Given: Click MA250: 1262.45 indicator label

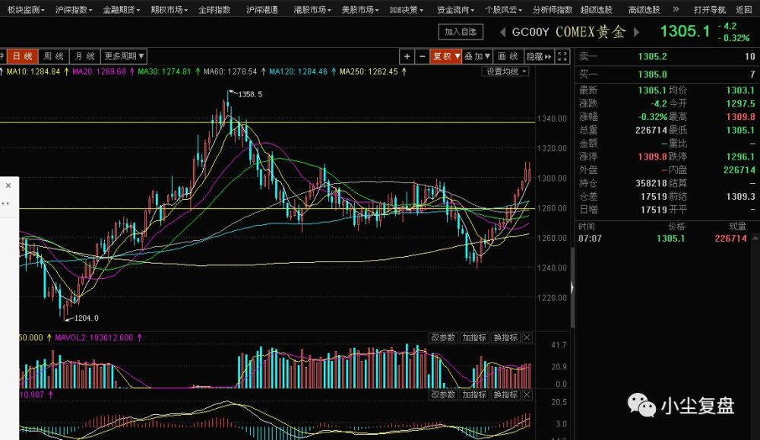Looking at the screenshot, I should (369, 71).
